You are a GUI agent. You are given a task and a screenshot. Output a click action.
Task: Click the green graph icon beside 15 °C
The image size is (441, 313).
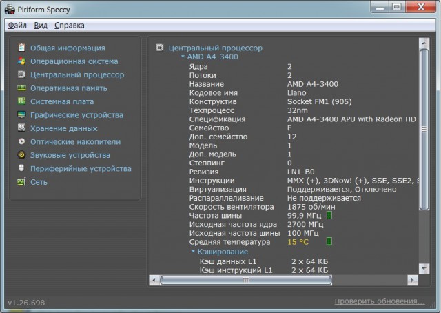pos(329,241)
